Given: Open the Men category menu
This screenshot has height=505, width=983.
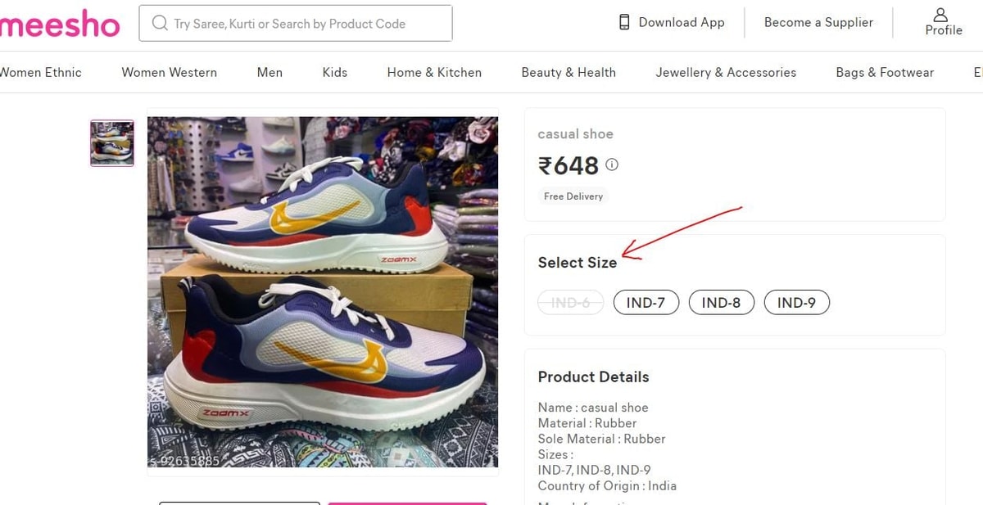Looking at the screenshot, I should click(x=270, y=72).
